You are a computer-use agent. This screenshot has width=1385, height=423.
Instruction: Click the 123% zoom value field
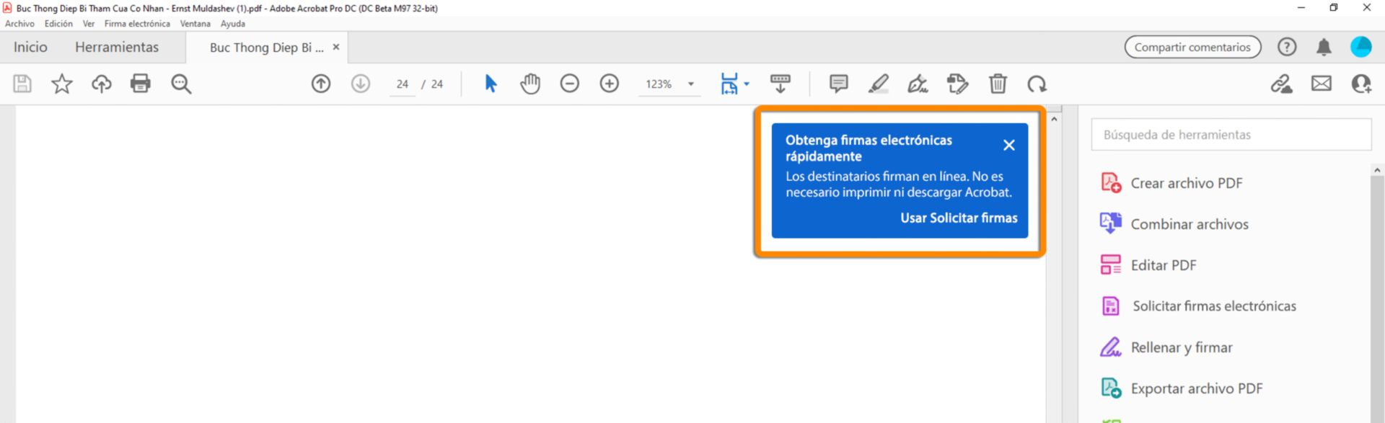659,84
